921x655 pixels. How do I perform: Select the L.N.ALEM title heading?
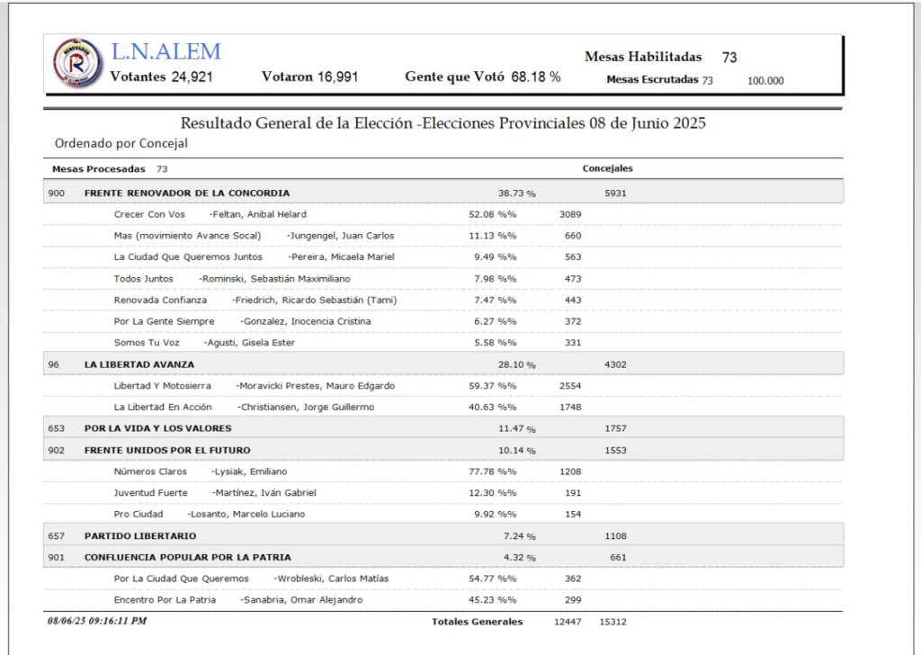[166, 51]
